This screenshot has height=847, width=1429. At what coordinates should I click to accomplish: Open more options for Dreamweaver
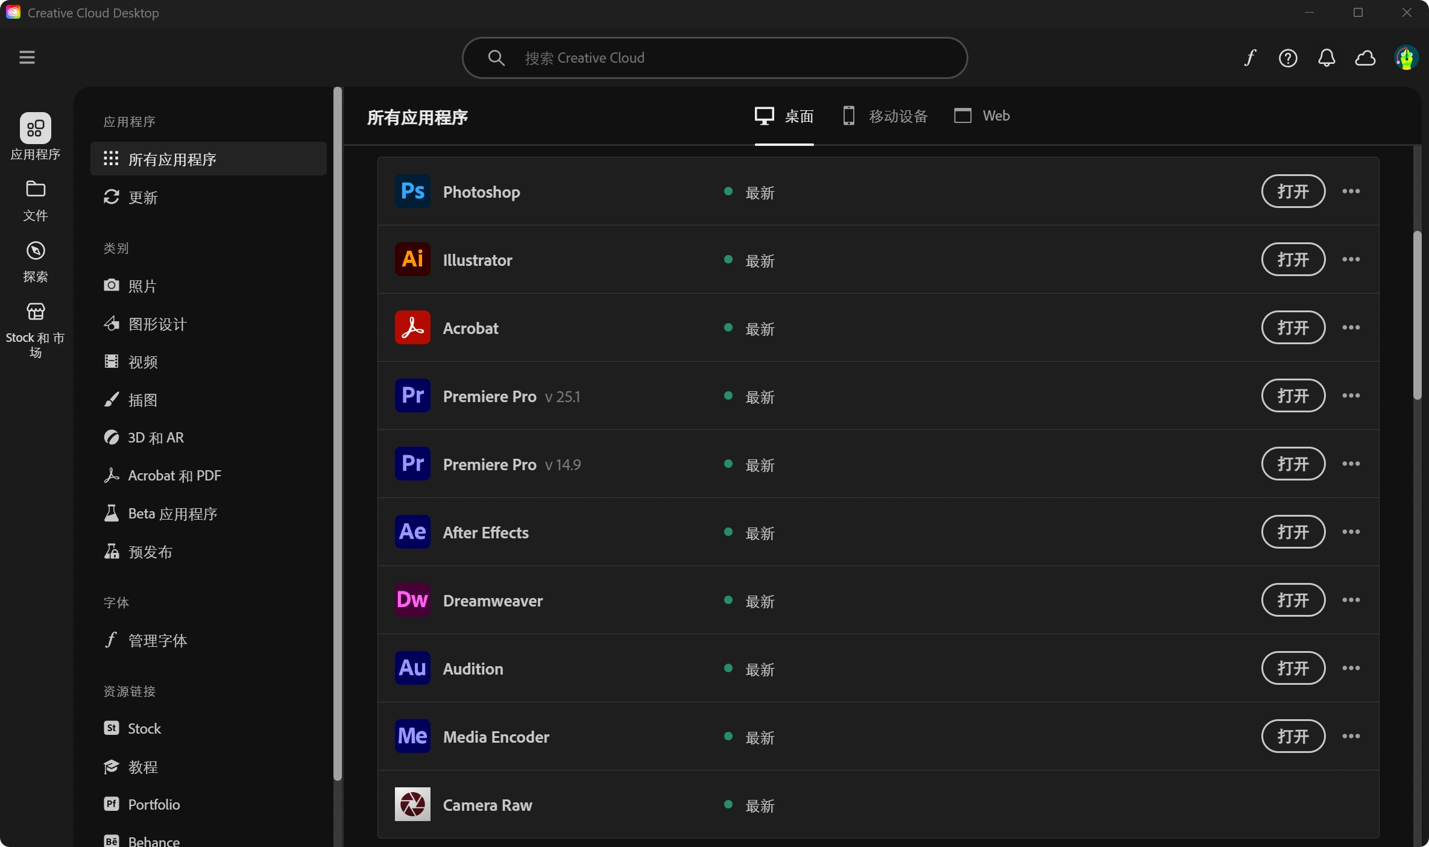pos(1351,600)
